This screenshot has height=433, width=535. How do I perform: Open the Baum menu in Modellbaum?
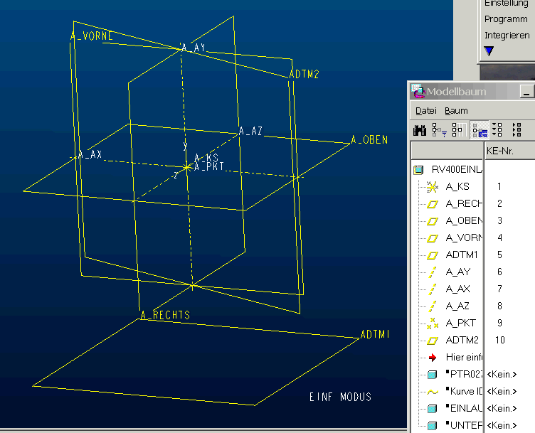(x=456, y=111)
